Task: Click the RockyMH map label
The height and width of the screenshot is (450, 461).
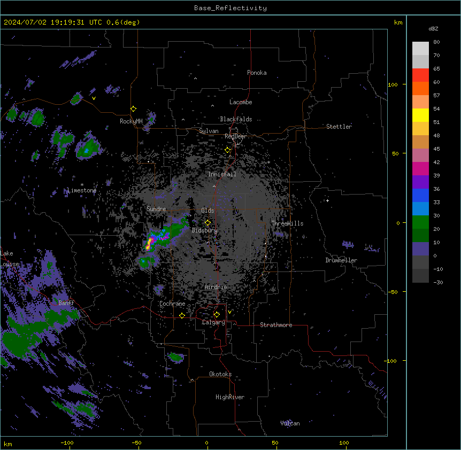Action: (x=131, y=121)
